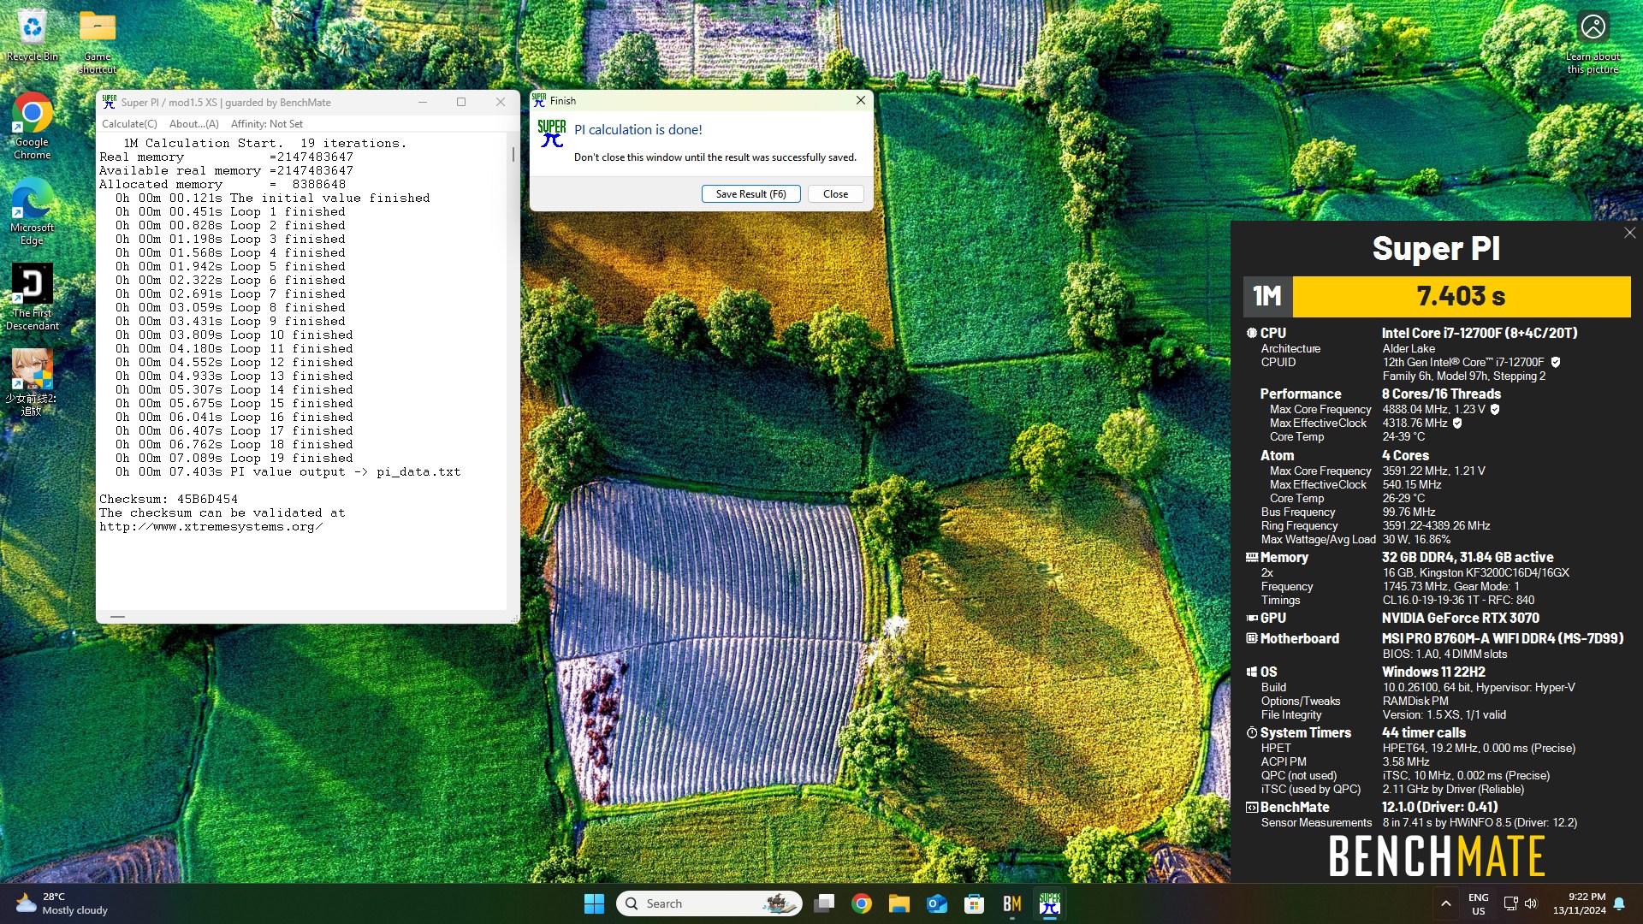Open the Game shortcut folder icon
Viewport: 1643px width, 924px height.
[98, 40]
